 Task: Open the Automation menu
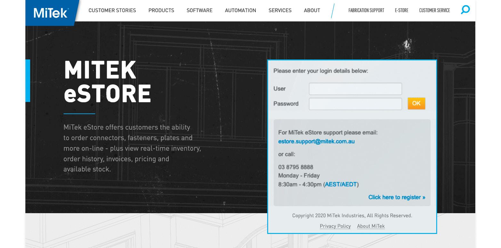pyautogui.click(x=240, y=10)
